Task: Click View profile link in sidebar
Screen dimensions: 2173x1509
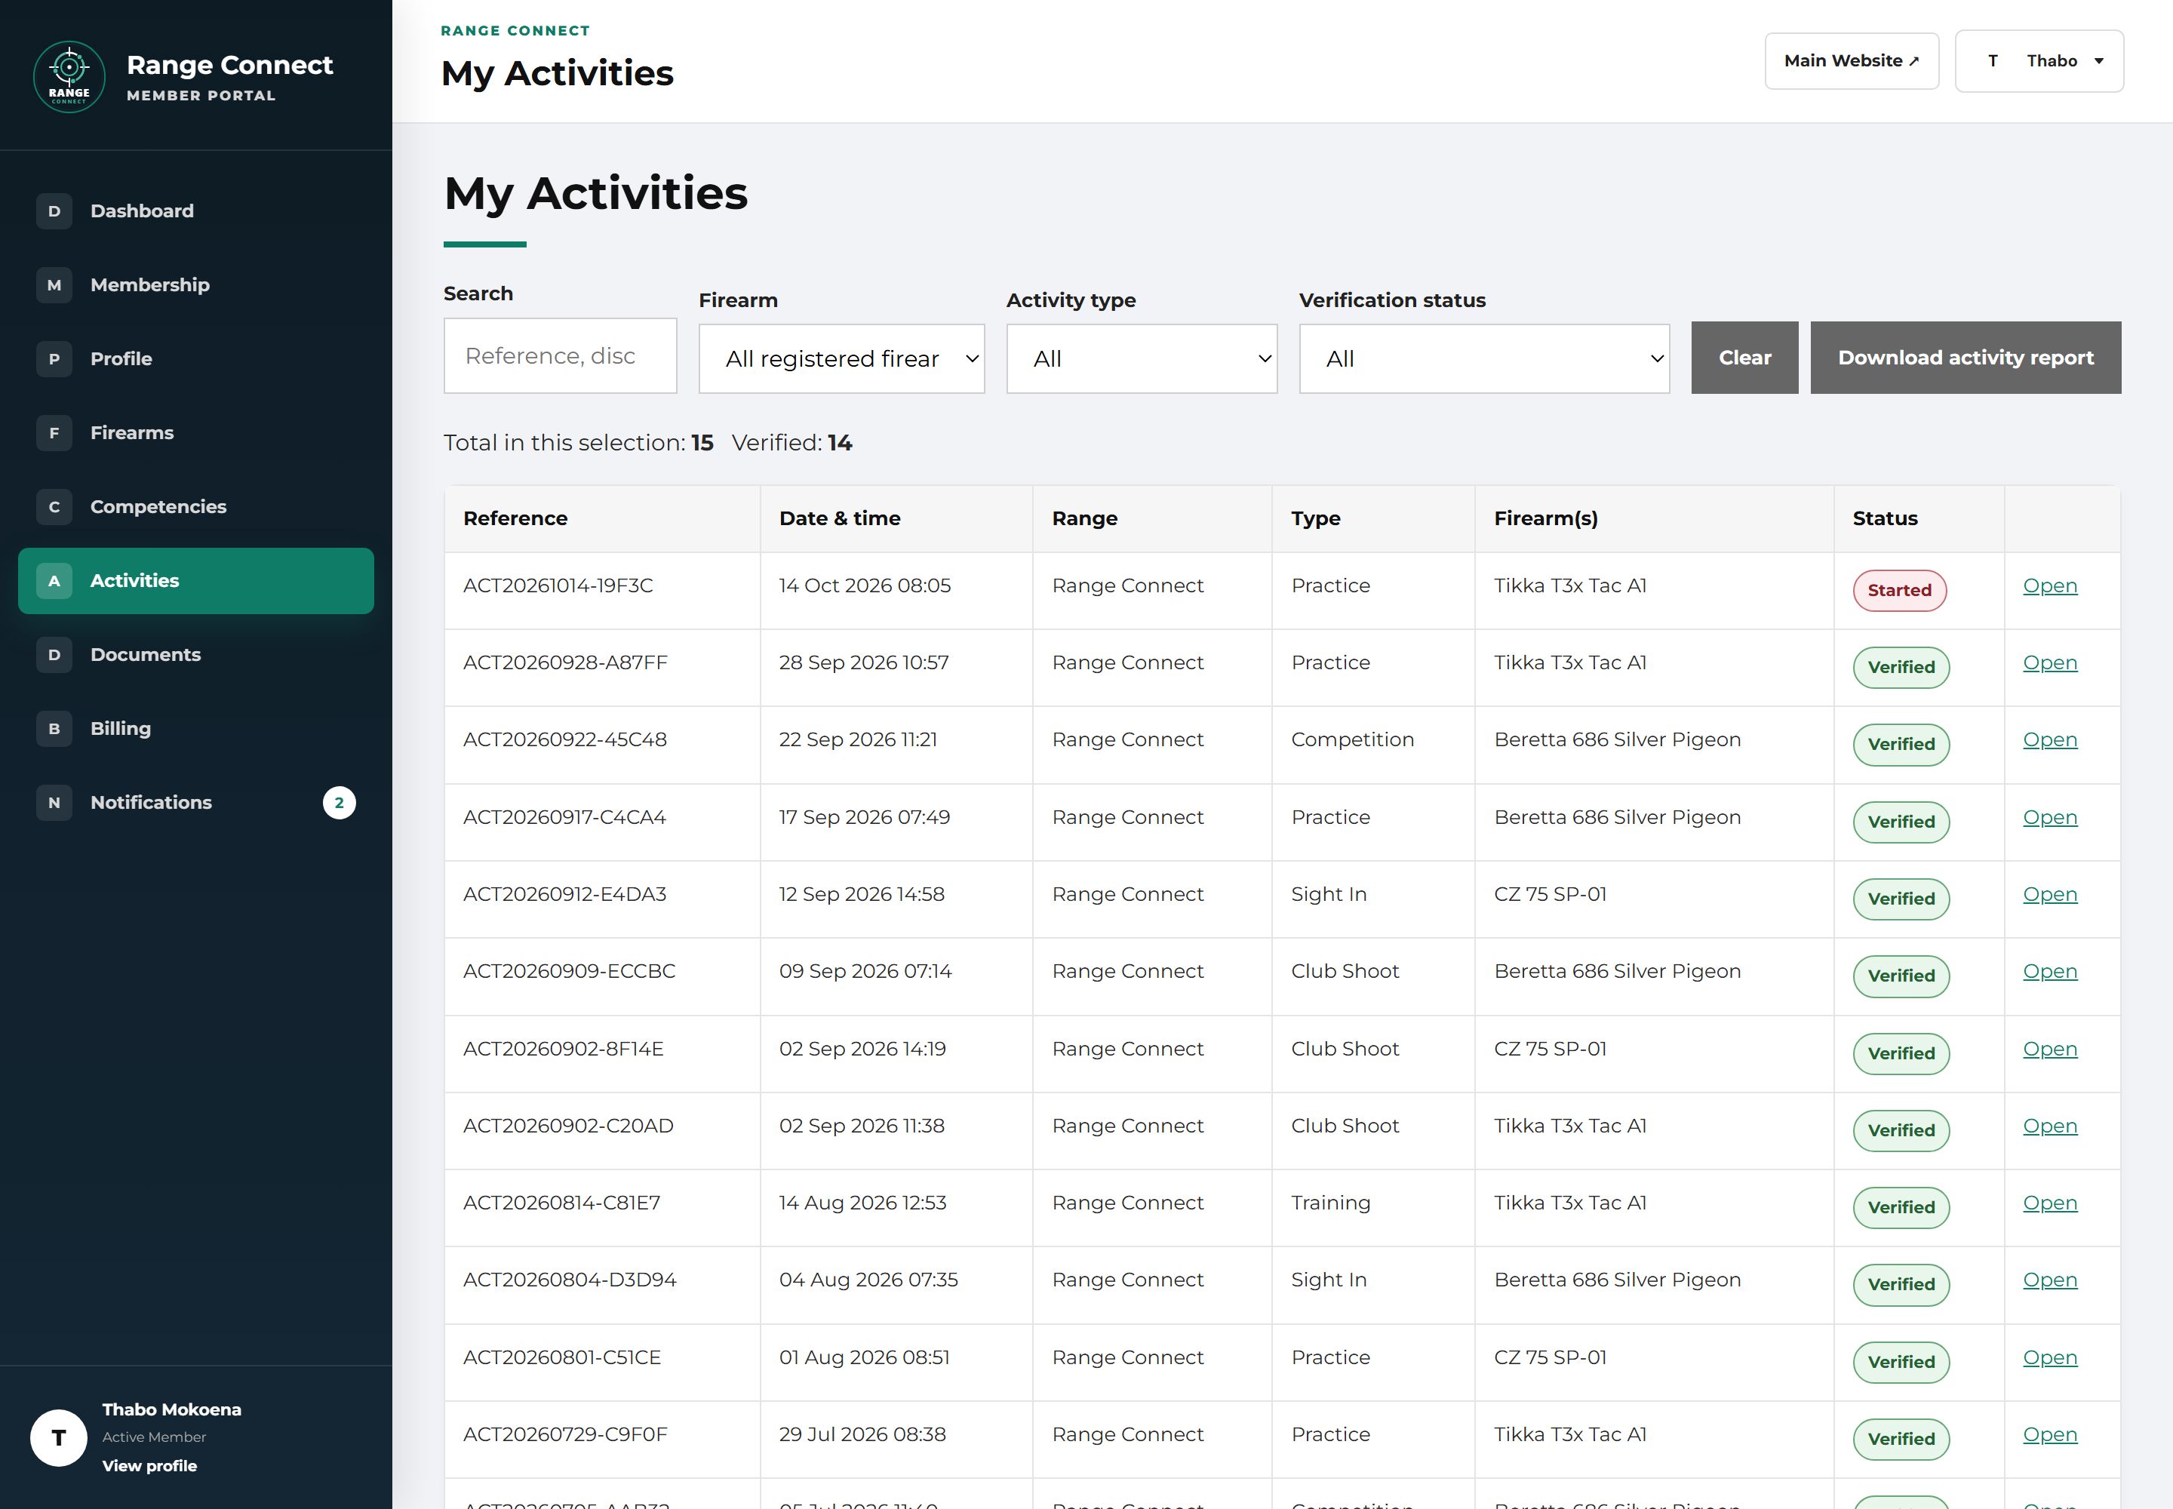Action: (149, 1465)
